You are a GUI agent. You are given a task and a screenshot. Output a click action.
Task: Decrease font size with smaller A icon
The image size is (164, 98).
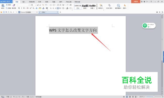click(x=40, y=5)
